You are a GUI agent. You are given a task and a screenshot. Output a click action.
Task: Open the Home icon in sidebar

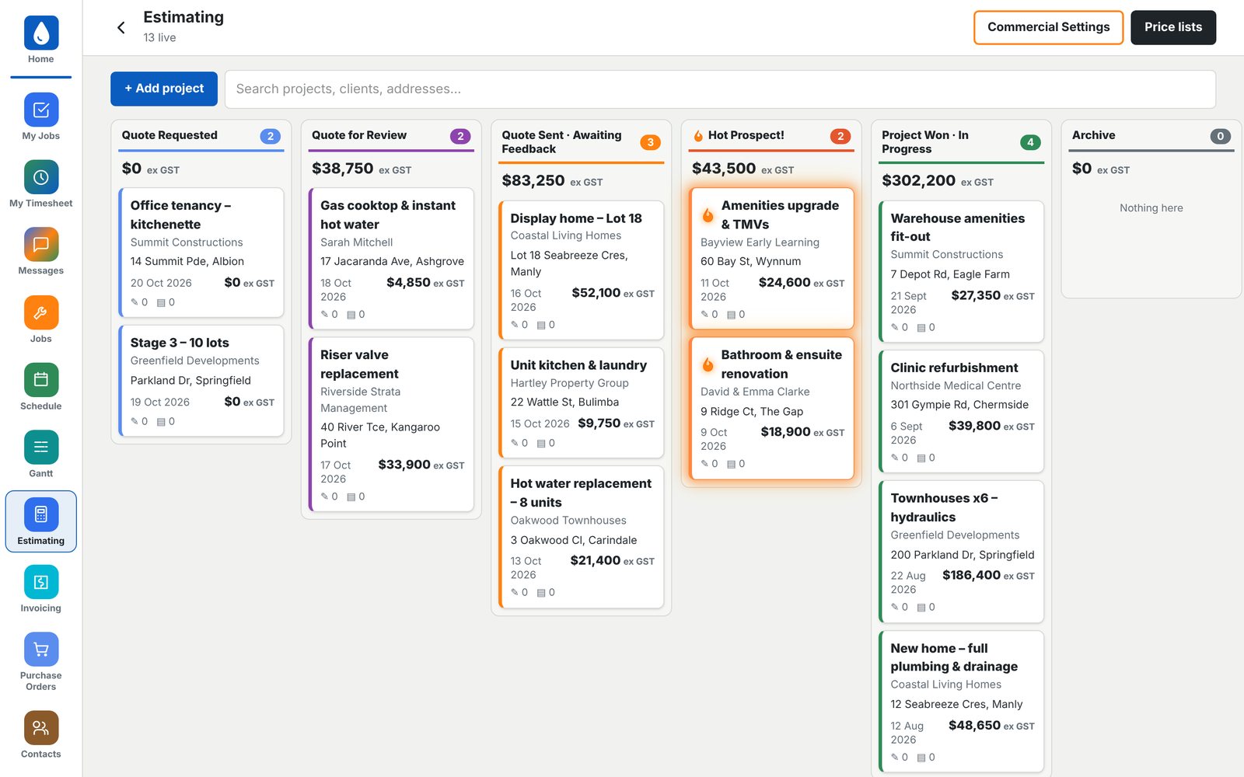(x=41, y=33)
